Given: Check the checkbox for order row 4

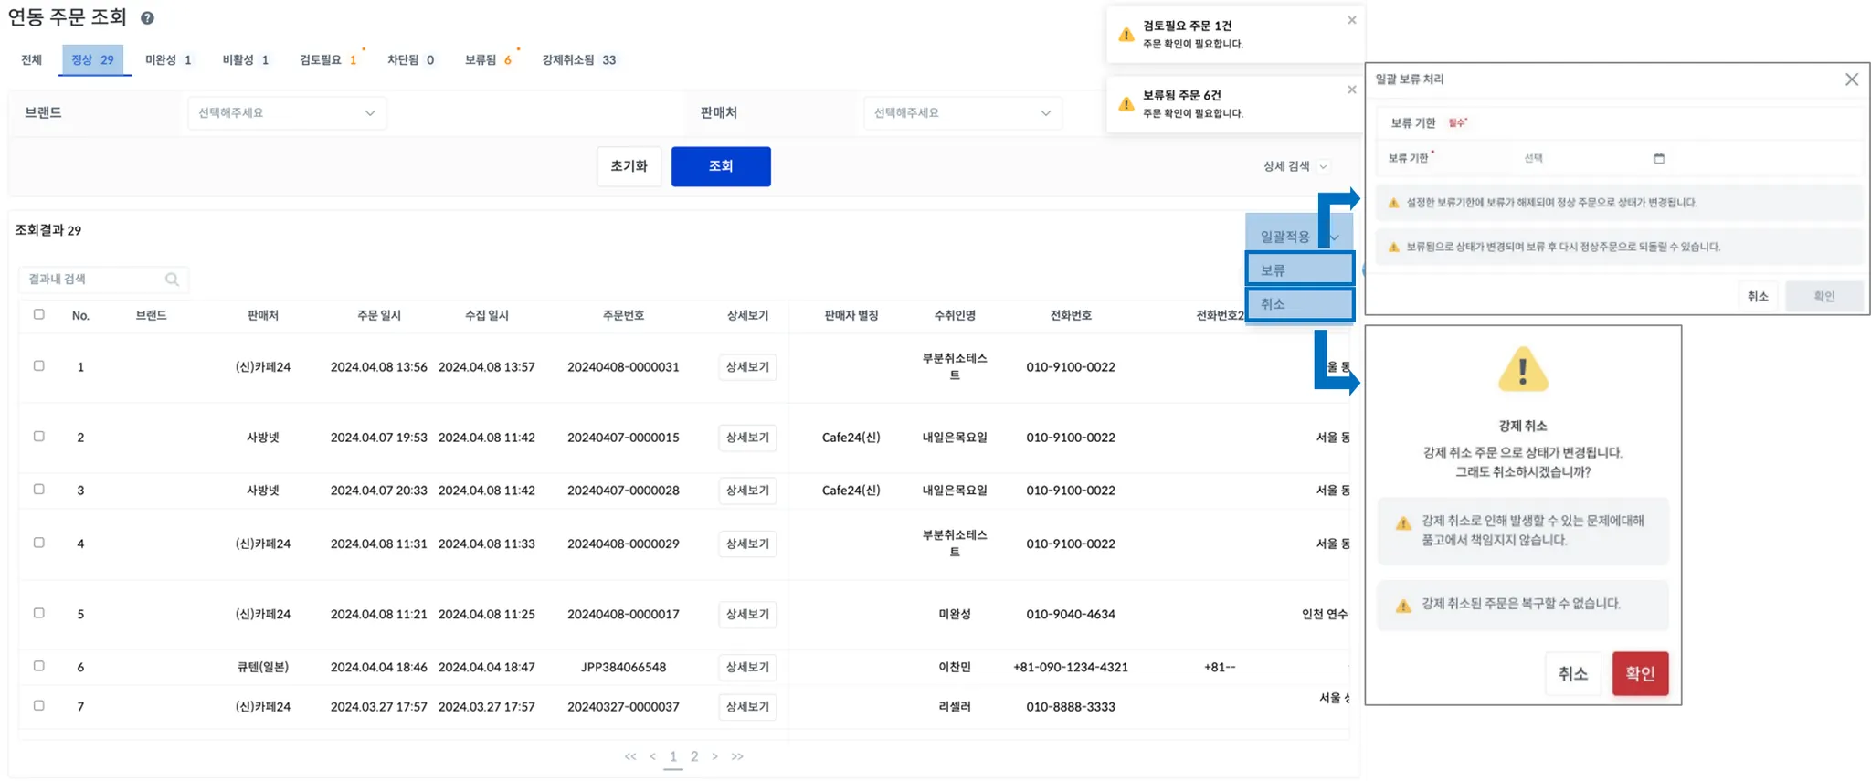Looking at the screenshot, I should (x=38, y=542).
